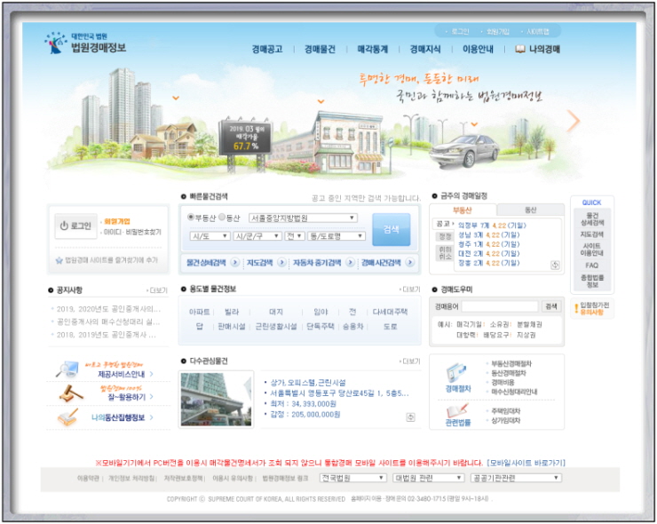Open the 전 dropdown
The width and height of the screenshot is (657, 524).
(x=294, y=236)
